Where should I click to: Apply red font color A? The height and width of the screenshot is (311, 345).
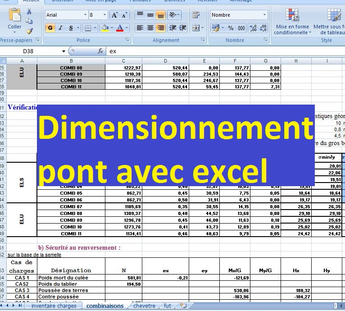point(120,28)
